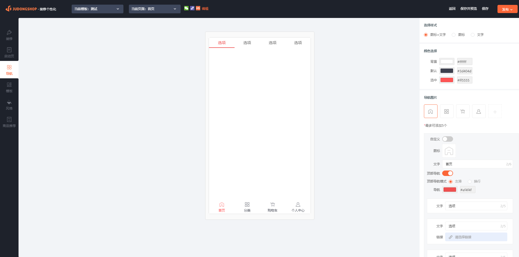519x257 pixels.
Task: Click the link chain icon in 链接 field
Action: coord(451,237)
